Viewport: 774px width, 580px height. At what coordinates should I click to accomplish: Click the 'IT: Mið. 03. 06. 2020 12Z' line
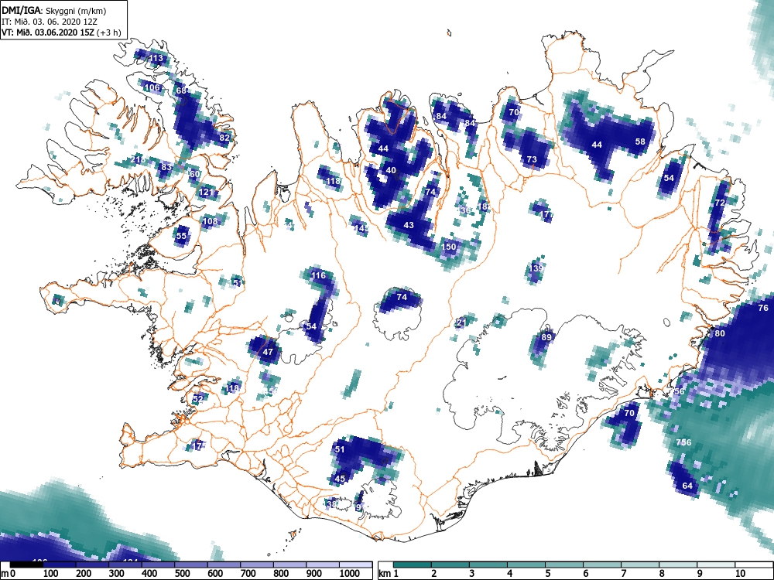[x=48, y=22]
